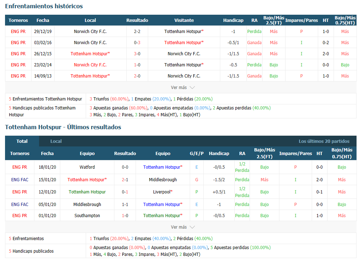This screenshot has height=262, width=363.
Task: Click ENG PR tournament in 23/02/14 row
Action: pos(18,65)
